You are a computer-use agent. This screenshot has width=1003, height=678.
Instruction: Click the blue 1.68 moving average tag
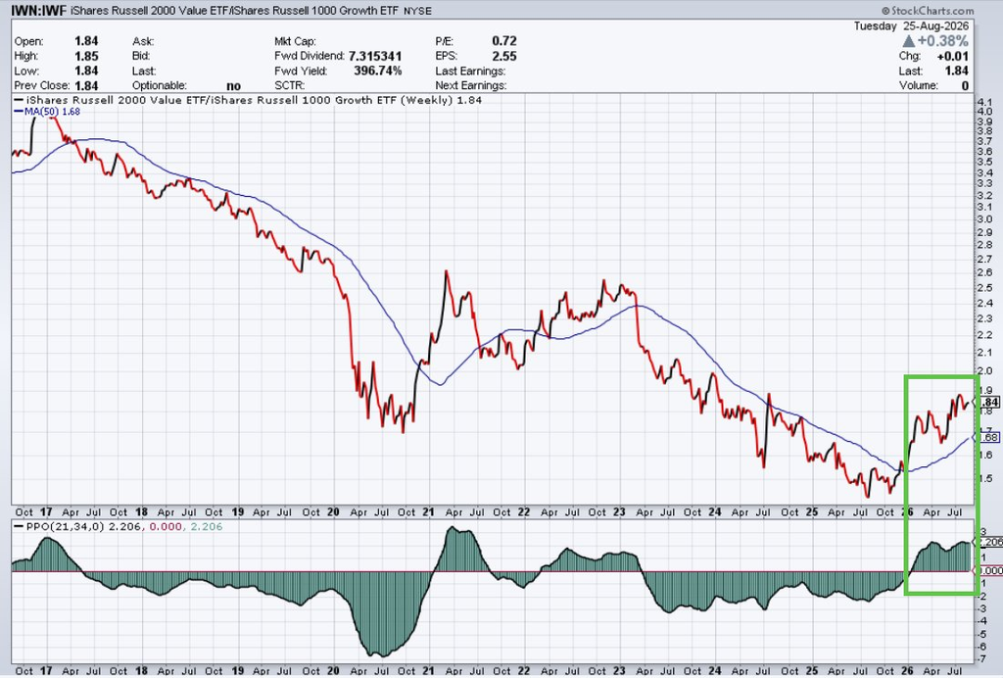[x=989, y=438]
